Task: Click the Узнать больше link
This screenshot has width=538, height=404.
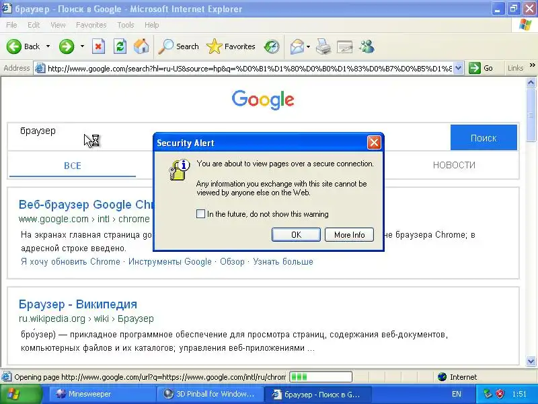Action: point(283,261)
